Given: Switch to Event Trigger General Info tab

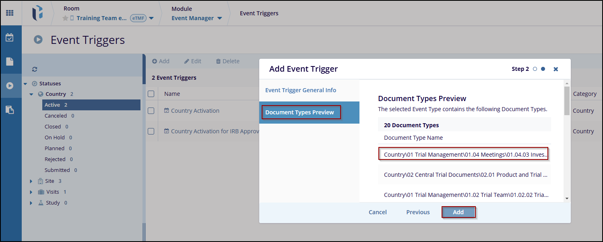Looking at the screenshot, I should pyautogui.click(x=300, y=90).
